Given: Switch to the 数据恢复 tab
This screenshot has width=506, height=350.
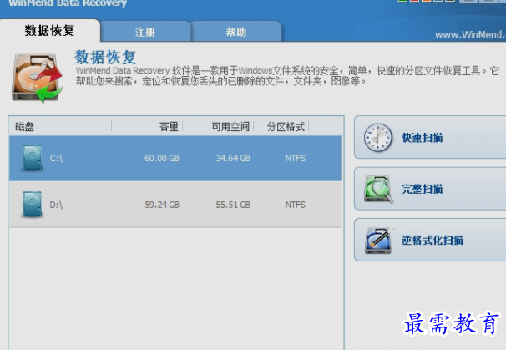Looking at the screenshot, I should tap(50, 31).
